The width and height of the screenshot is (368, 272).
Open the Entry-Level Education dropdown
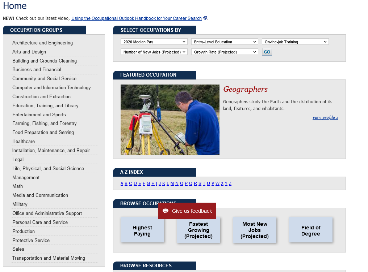coord(225,42)
